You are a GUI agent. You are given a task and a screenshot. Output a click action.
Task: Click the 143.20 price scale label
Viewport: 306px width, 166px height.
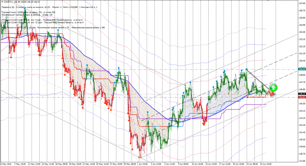pos(302,118)
